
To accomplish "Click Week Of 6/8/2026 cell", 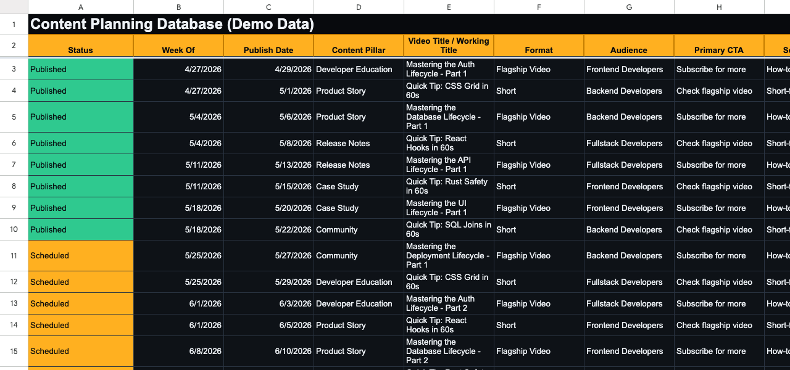I will [x=178, y=351].
